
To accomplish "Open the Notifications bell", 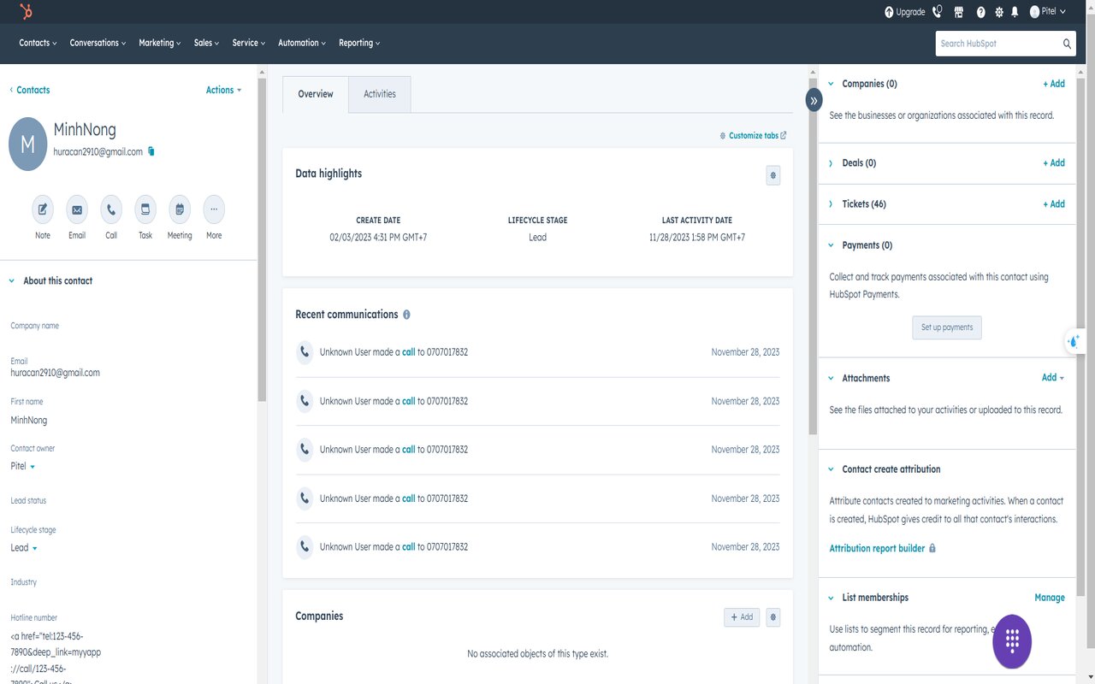I will (1015, 12).
